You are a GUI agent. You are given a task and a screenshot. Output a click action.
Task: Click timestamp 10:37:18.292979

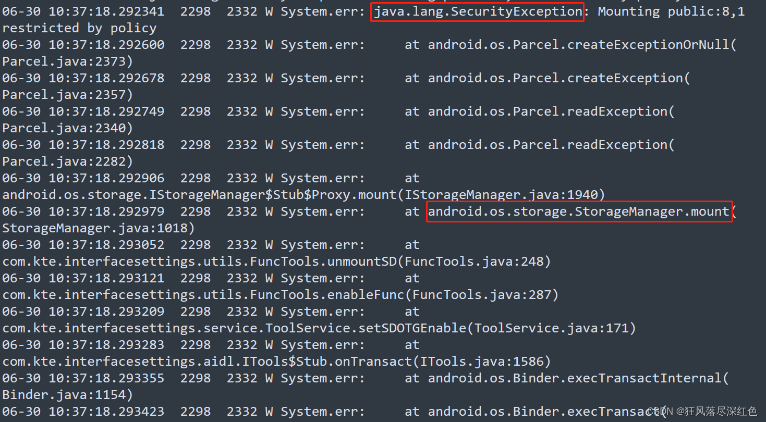pos(106,212)
